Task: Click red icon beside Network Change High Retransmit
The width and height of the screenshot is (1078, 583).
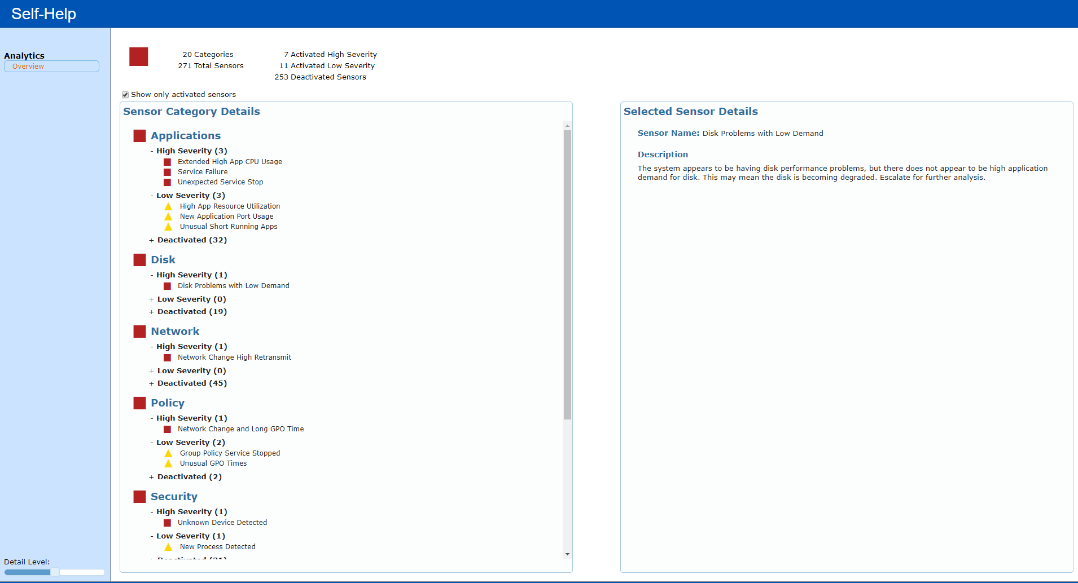Action: click(x=167, y=357)
